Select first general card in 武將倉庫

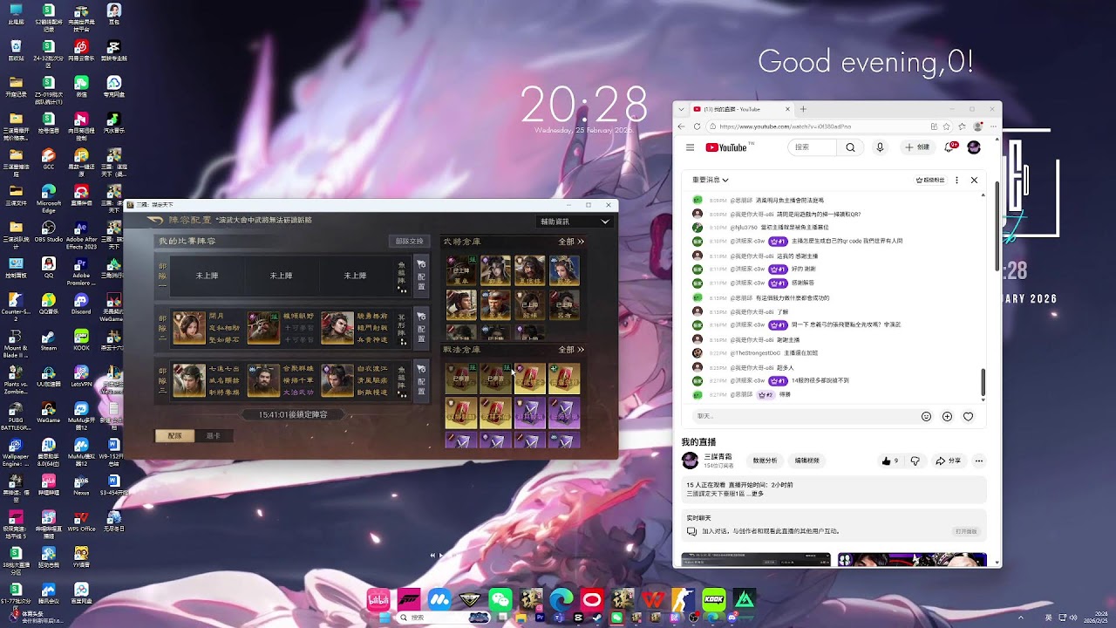[460, 270]
